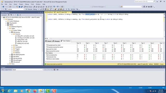Click the Query Options icon

46,9
